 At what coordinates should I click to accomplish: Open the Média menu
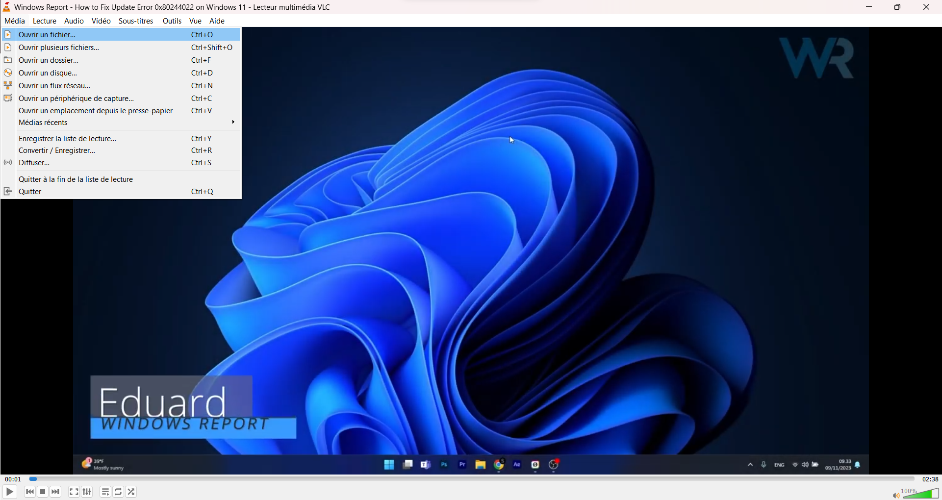click(15, 21)
